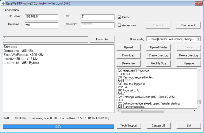
Task: Click the Enum files button
Action: click(x=102, y=39)
